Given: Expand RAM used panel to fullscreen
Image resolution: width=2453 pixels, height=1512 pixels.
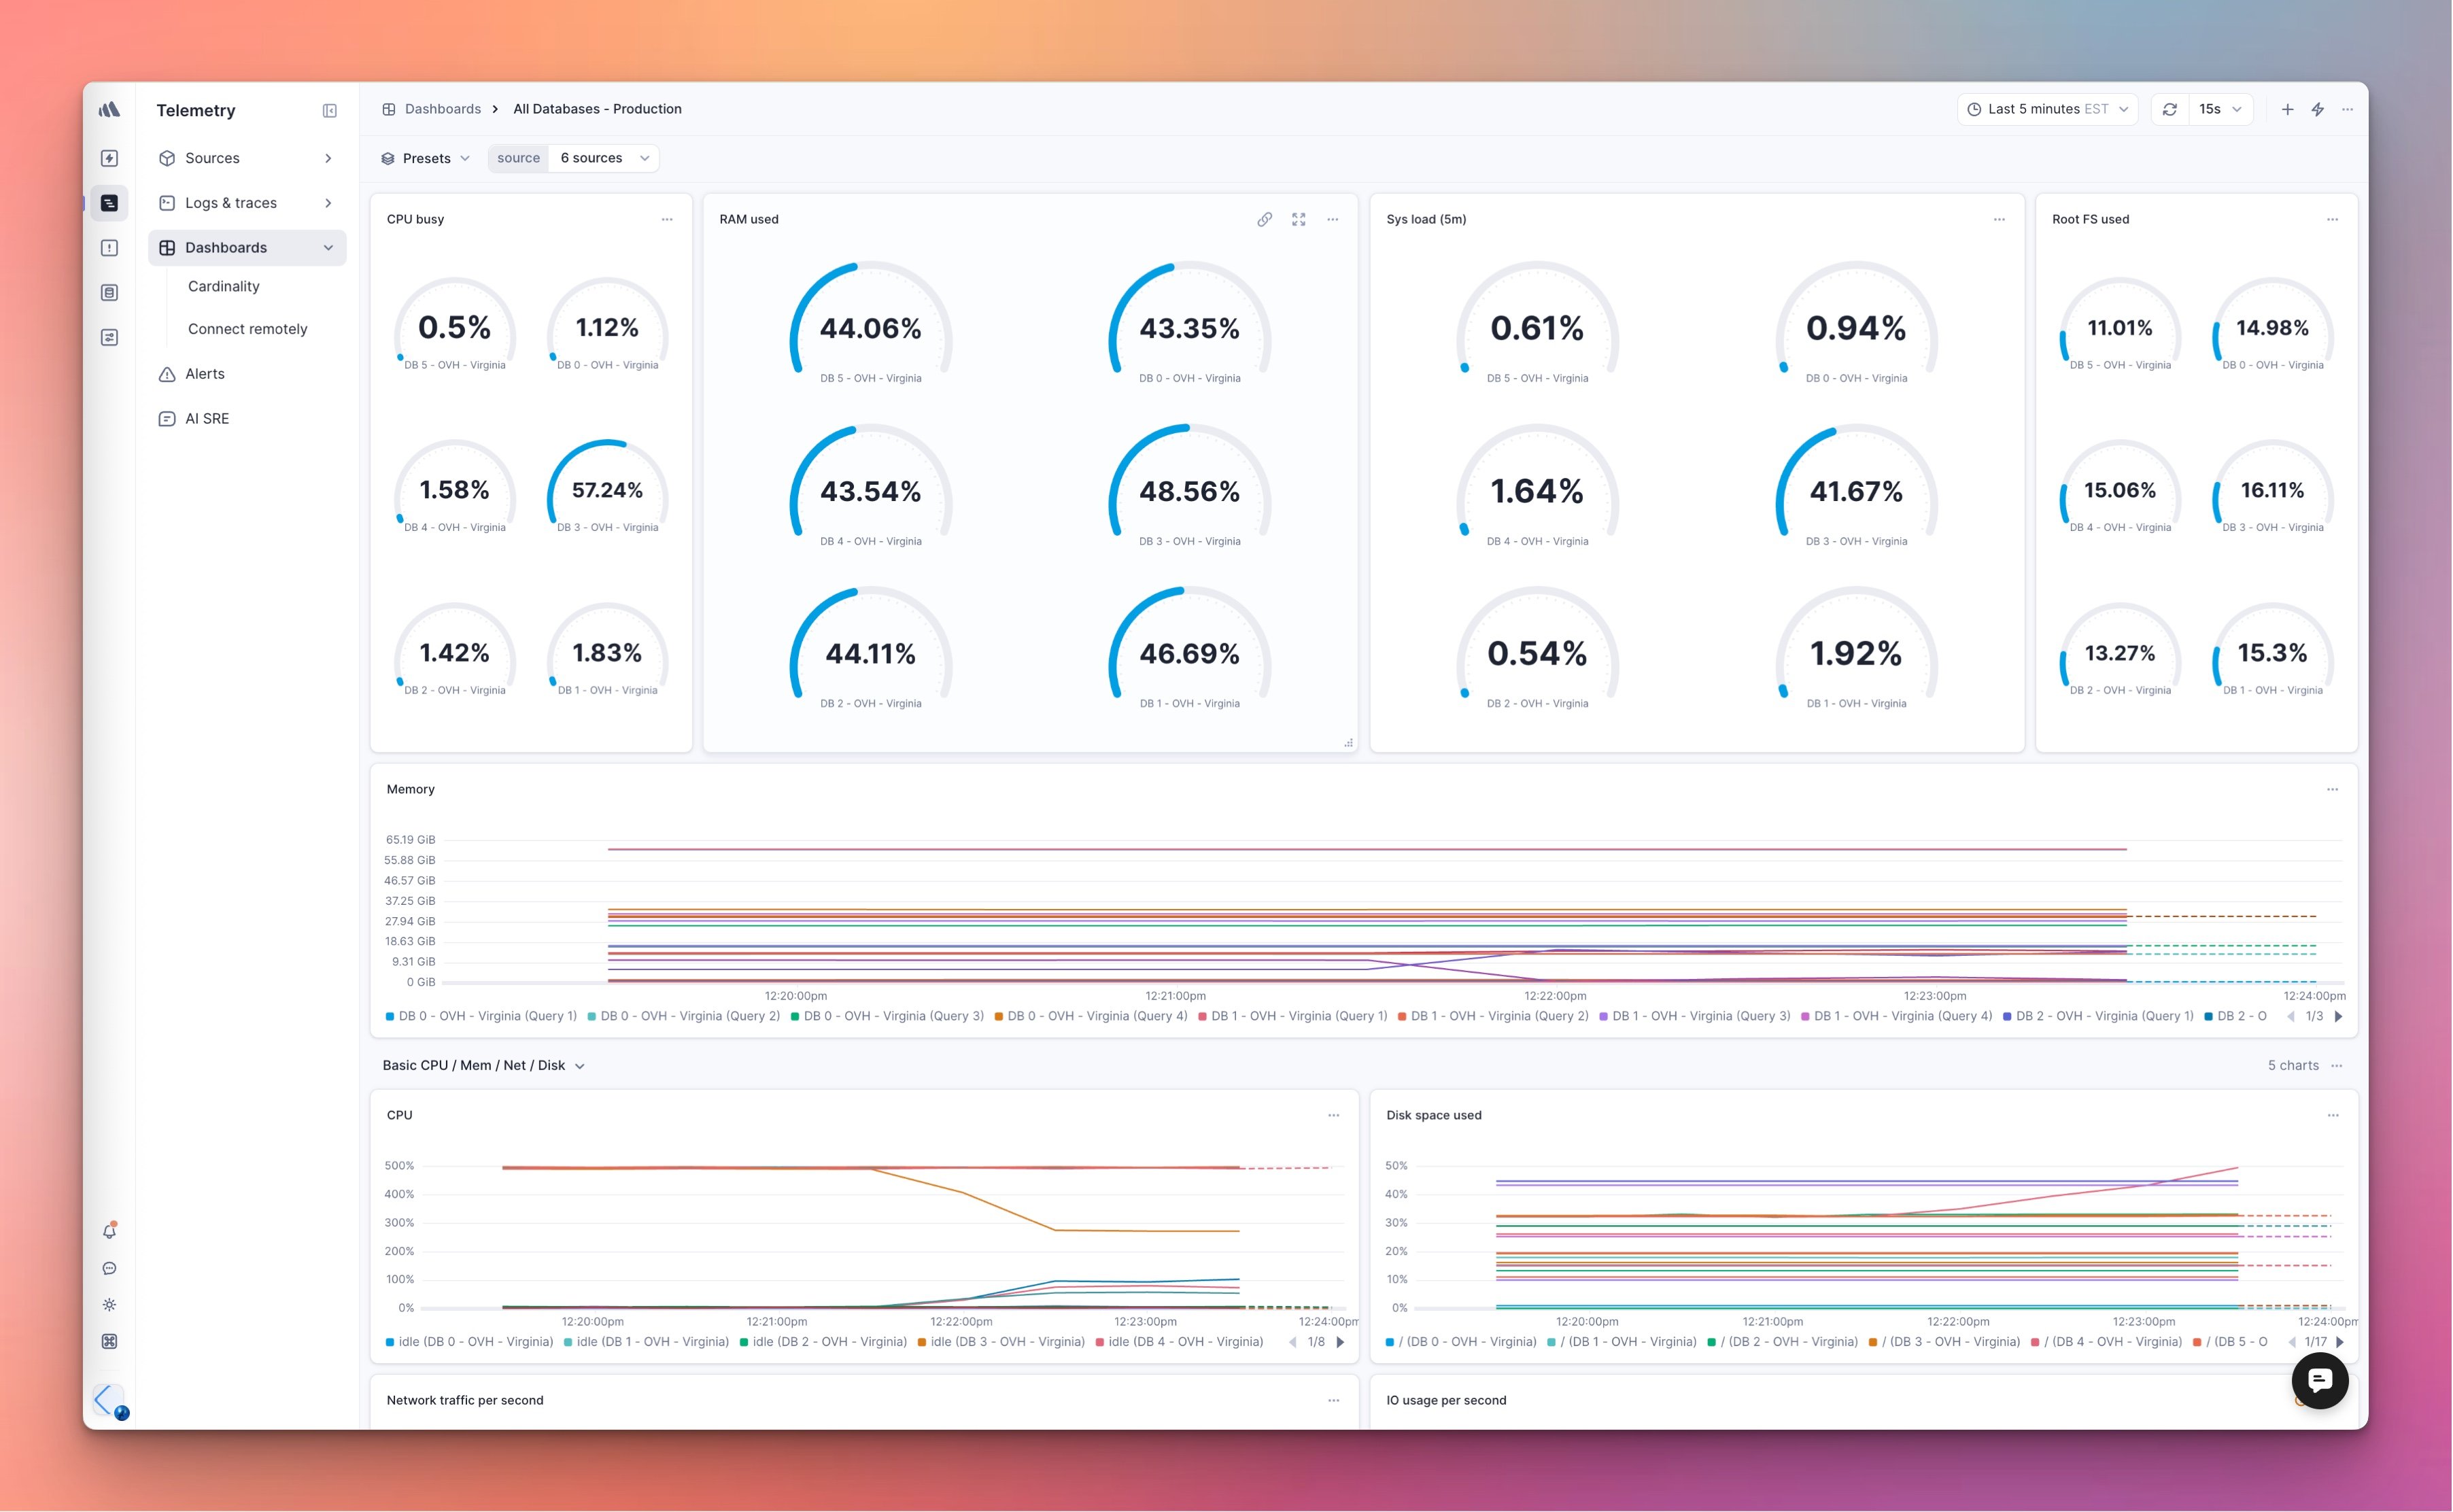Looking at the screenshot, I should (x=1298, y=219).
